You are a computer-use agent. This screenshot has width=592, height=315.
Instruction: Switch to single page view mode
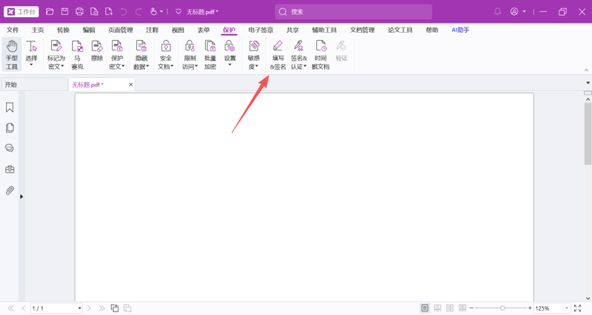click(x=425, y=308)
